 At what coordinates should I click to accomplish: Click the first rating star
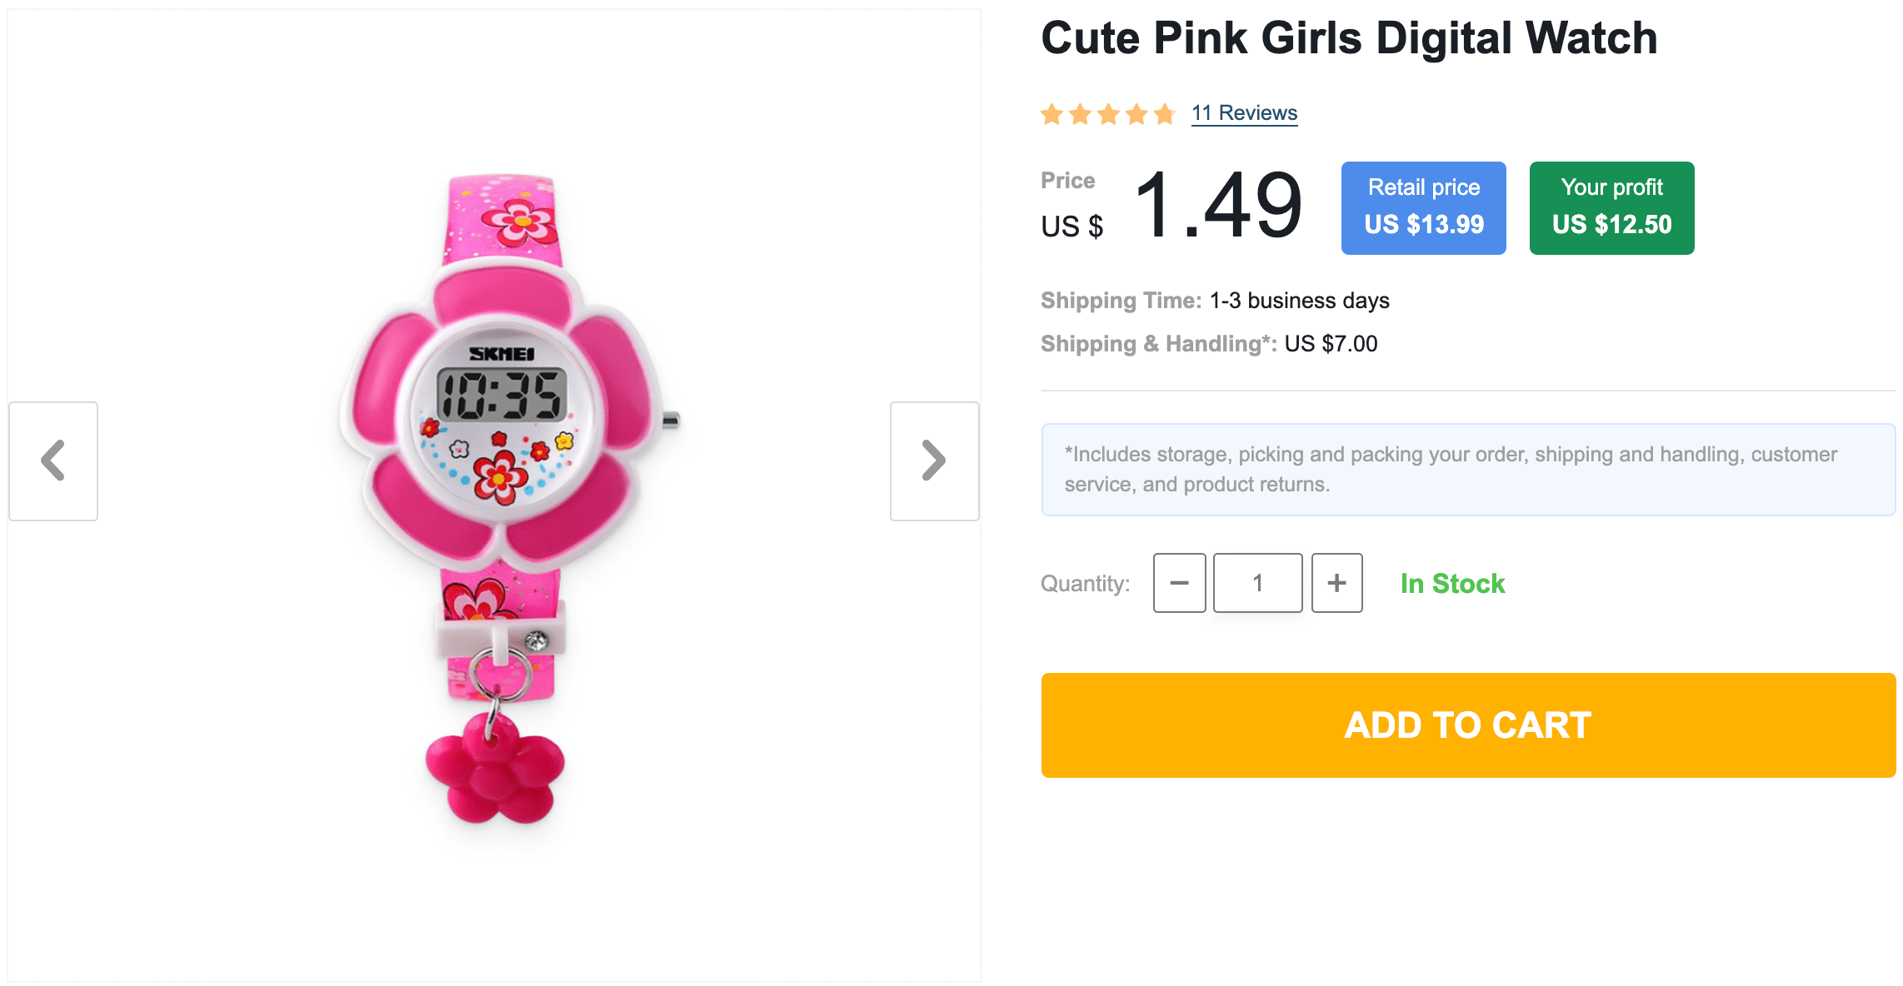coord(1052,114)
